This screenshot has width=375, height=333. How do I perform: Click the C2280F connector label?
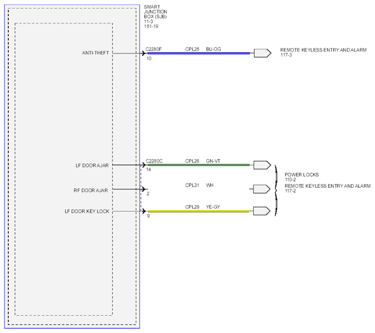tap(153, 49)
